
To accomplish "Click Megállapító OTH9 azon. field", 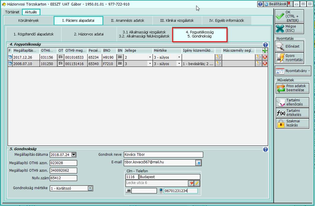I will (63, 170).
